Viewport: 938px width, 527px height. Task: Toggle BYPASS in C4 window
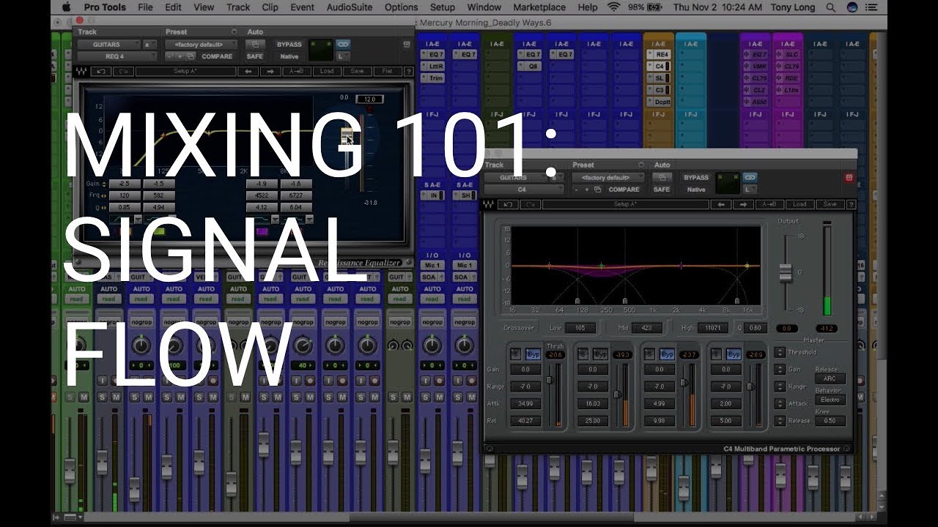[696, 177]
